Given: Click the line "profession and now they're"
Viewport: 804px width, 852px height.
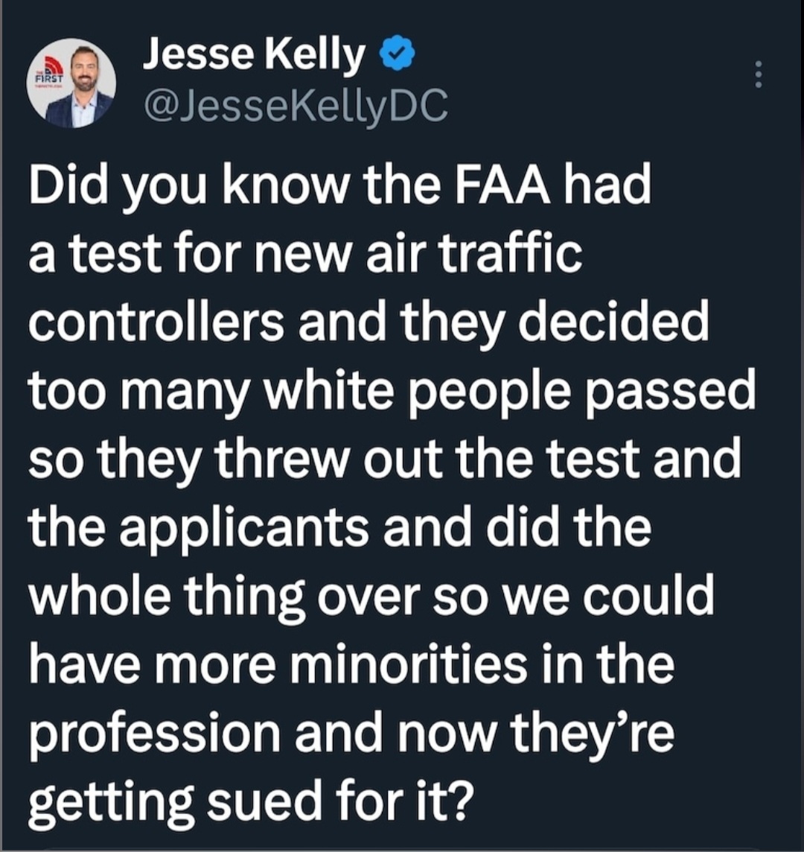Looking at the screenshot, I should 351,734.
